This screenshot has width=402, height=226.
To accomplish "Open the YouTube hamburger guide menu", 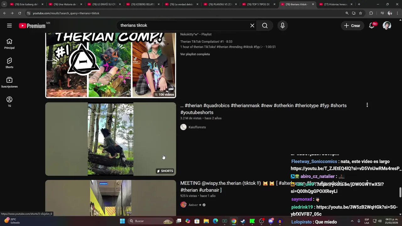I will coord(9,26).
